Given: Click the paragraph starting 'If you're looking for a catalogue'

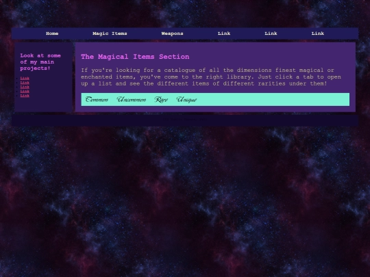Looking at the screenshot, I should 211,77.
